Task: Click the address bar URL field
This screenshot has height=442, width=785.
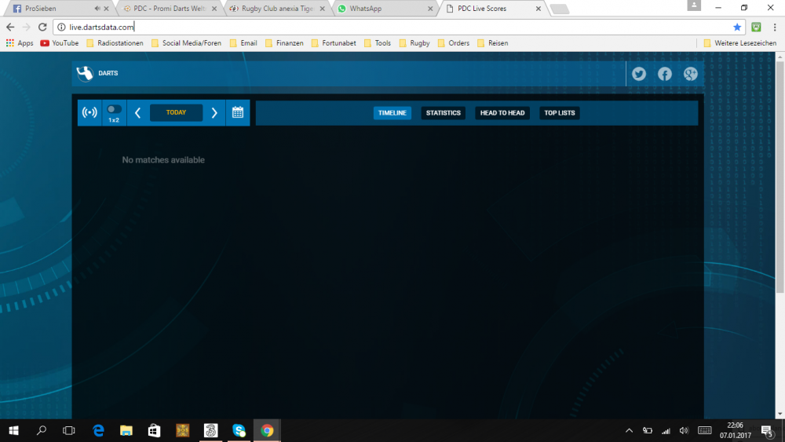Action: [392, 27]
